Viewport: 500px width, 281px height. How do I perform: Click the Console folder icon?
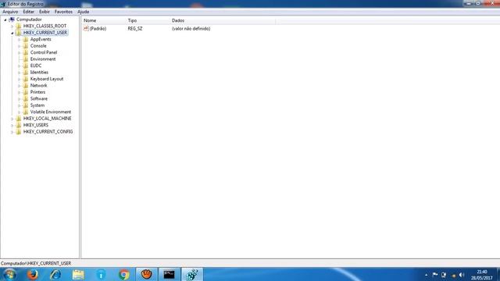point(26,46)
